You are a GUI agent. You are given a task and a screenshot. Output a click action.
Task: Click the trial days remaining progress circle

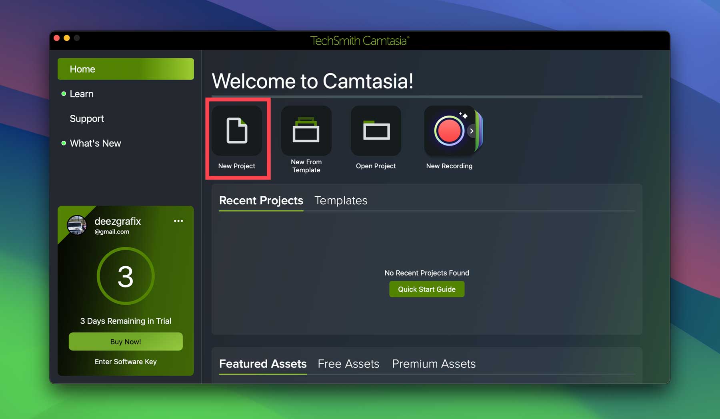[125, 276]
